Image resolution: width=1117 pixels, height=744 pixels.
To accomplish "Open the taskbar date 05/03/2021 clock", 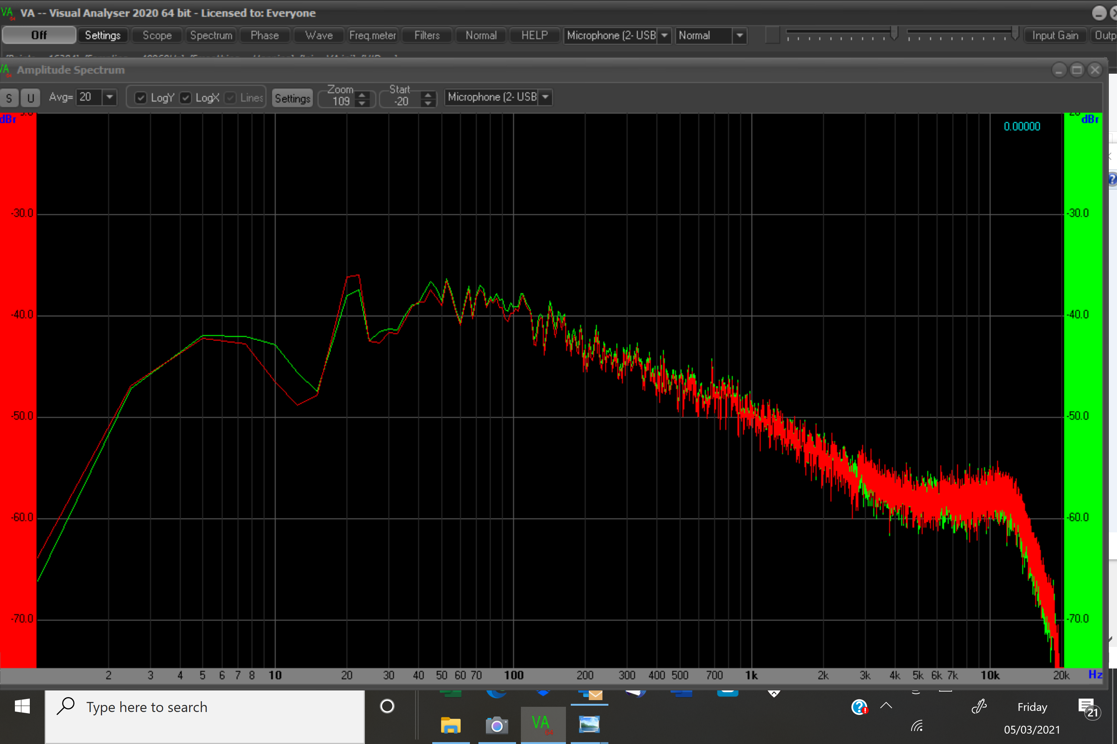I will [1032, 729].
